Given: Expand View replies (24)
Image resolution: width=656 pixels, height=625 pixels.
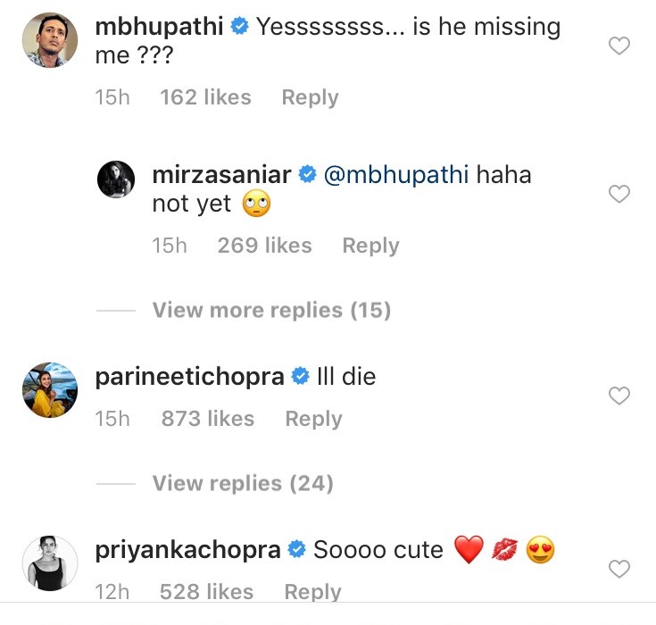Looking at the screenshot, I should (243, 483).
